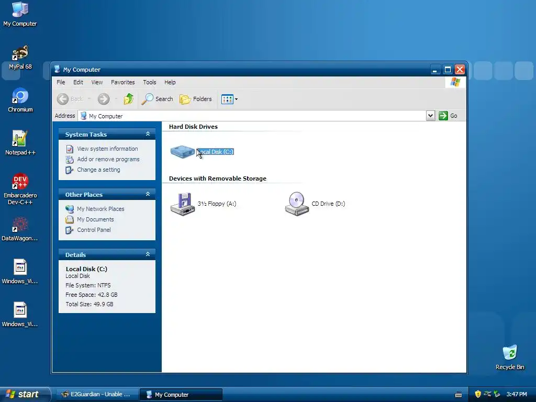The height and width of the screenshot is (402, 536).
Task: Click the Forward navigation arrow
Action: pyautogui.click(x=104, y=99)
